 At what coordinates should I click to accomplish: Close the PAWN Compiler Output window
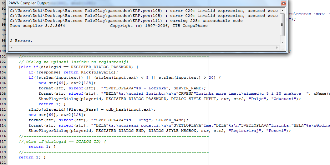pyautogui.click(x=283, y=3)
